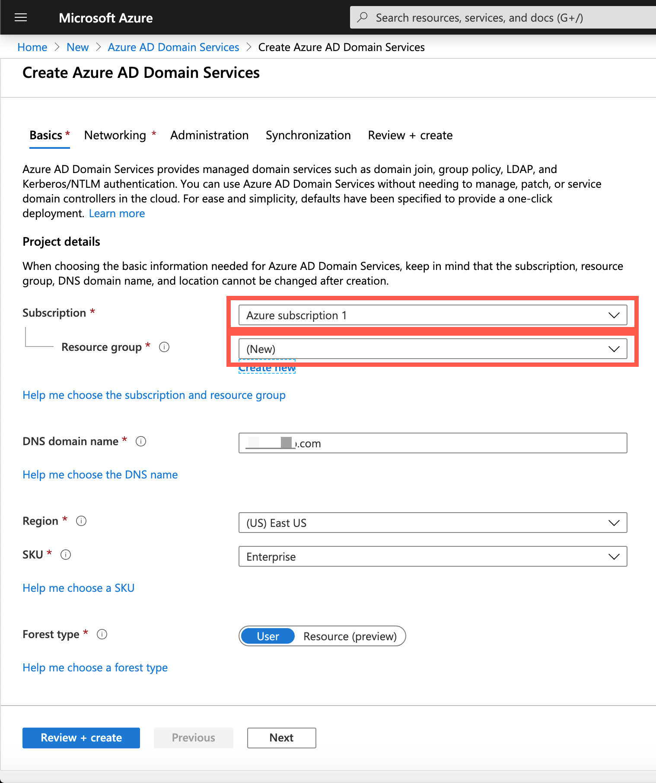Open Help me choose the DNS name
Viewport: 656px width, 783px height.
click(x=100, y=475)
